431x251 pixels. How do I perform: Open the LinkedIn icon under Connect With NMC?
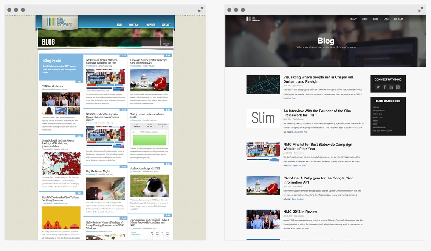(x=391, y=87)
